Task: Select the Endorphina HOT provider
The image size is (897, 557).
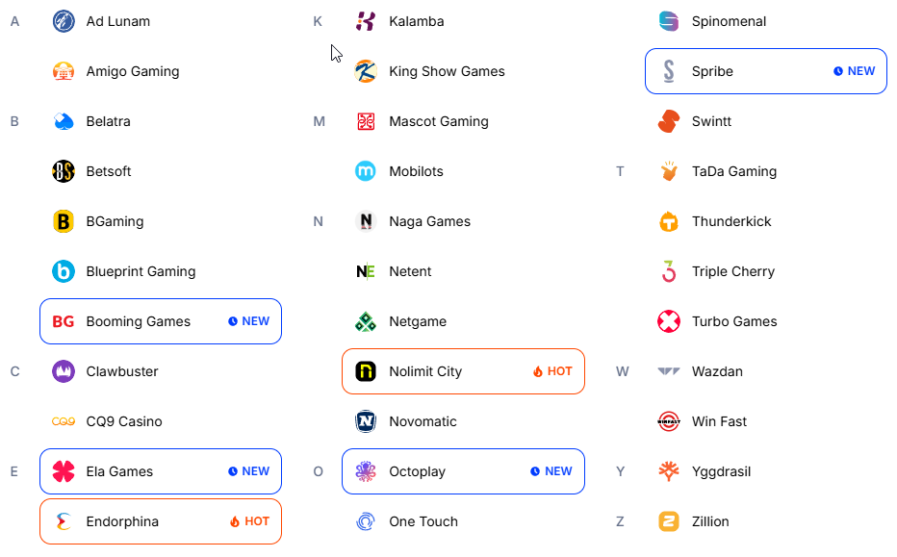Action: 161,521
